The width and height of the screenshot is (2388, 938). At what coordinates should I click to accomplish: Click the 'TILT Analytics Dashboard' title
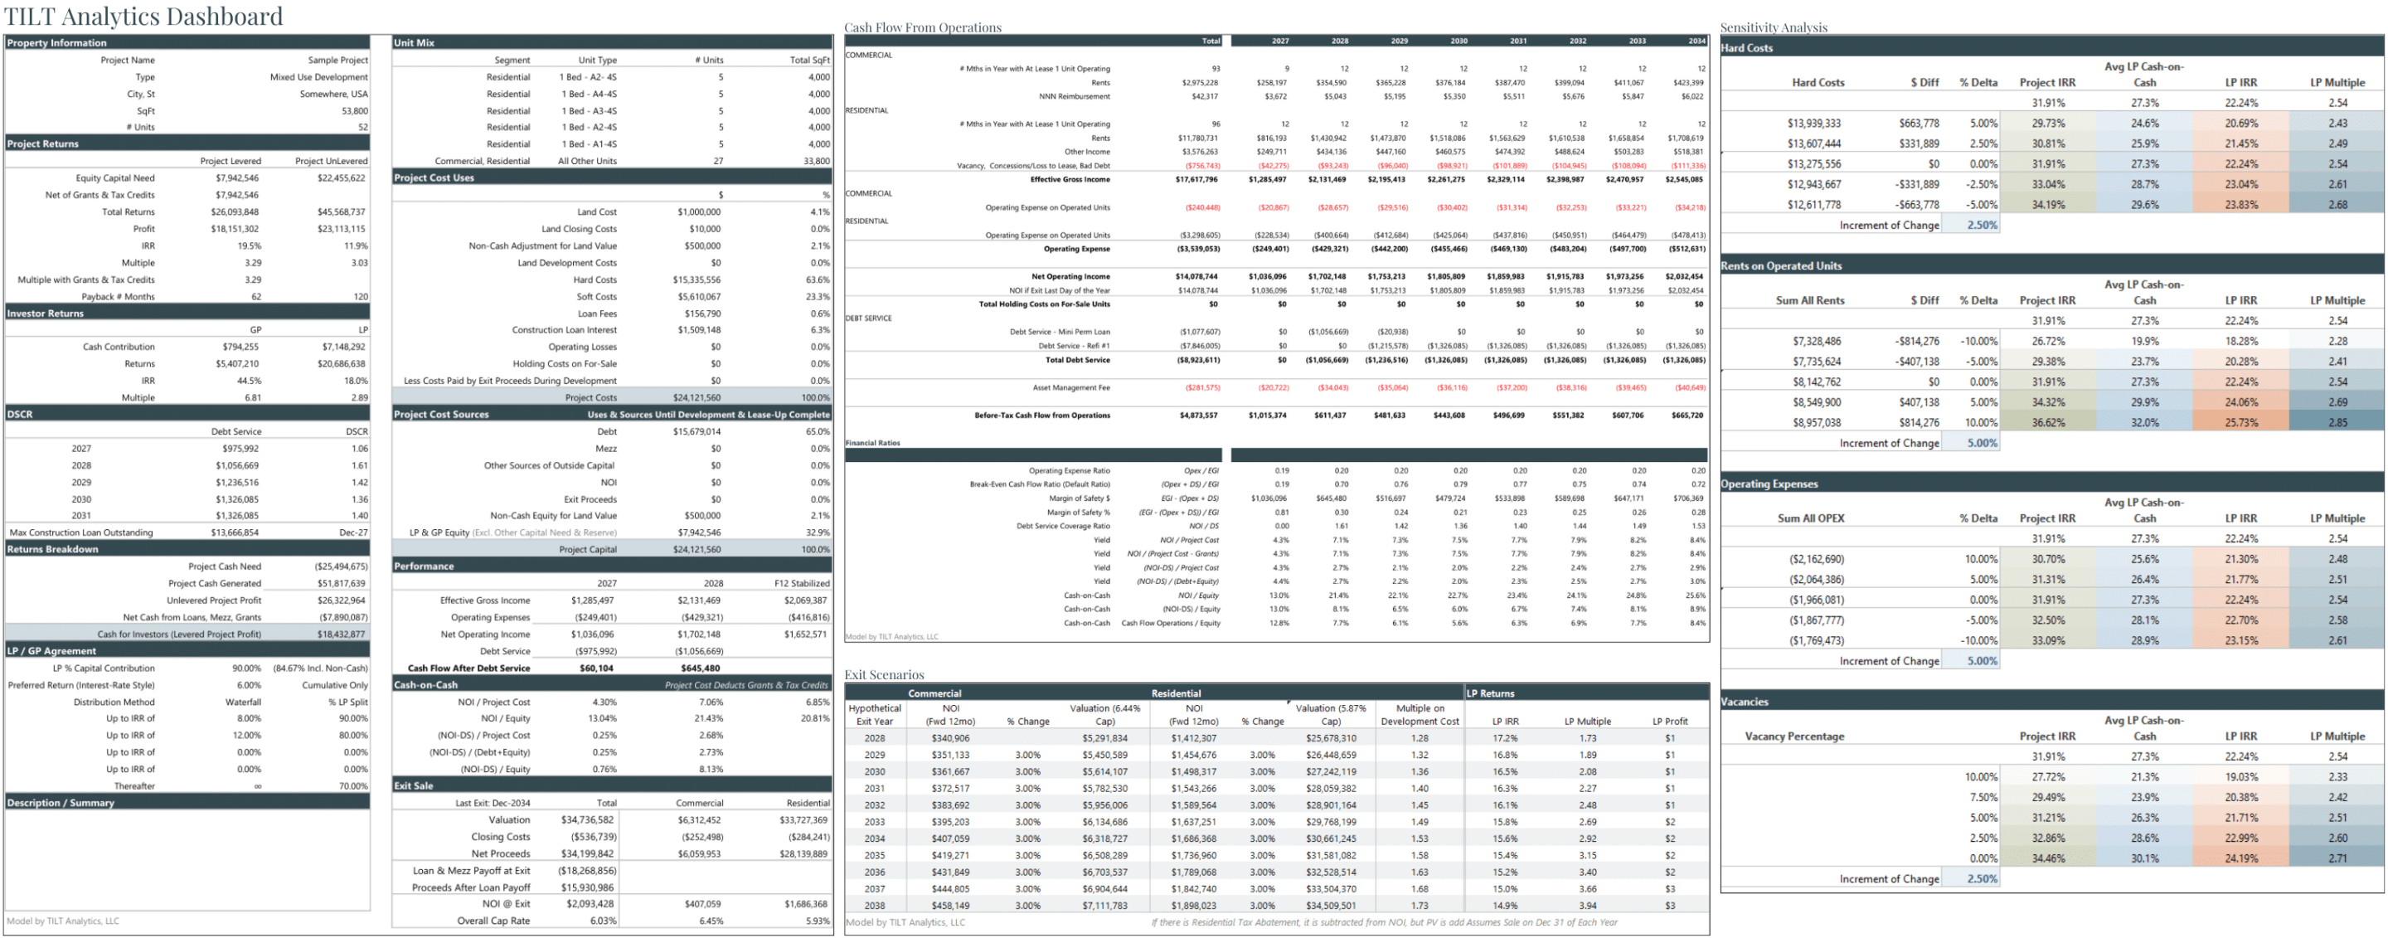(x=143, y=16)
